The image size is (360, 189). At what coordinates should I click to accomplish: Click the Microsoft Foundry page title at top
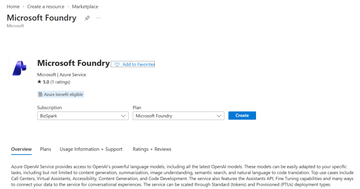click(41, 18)
